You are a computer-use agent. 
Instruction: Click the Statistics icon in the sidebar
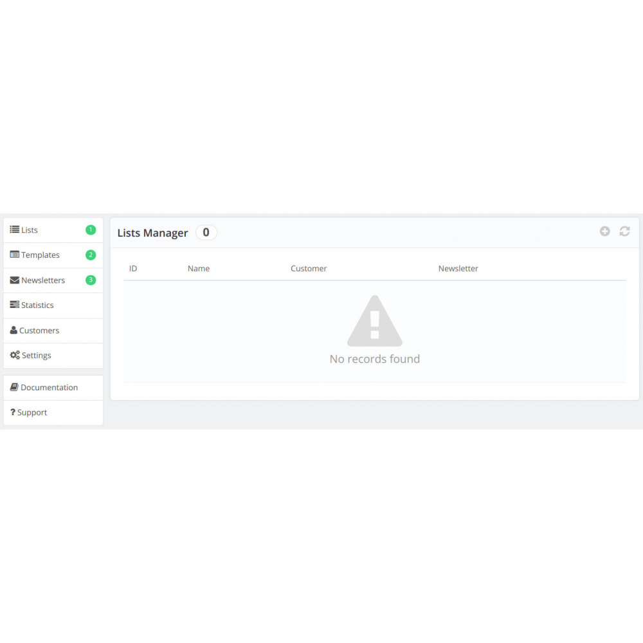point(14,305)
